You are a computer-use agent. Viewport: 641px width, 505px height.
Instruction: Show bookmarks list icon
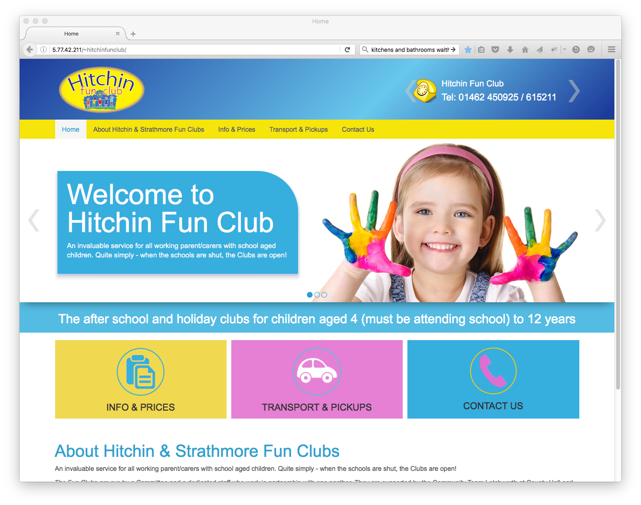coord(481,50)
